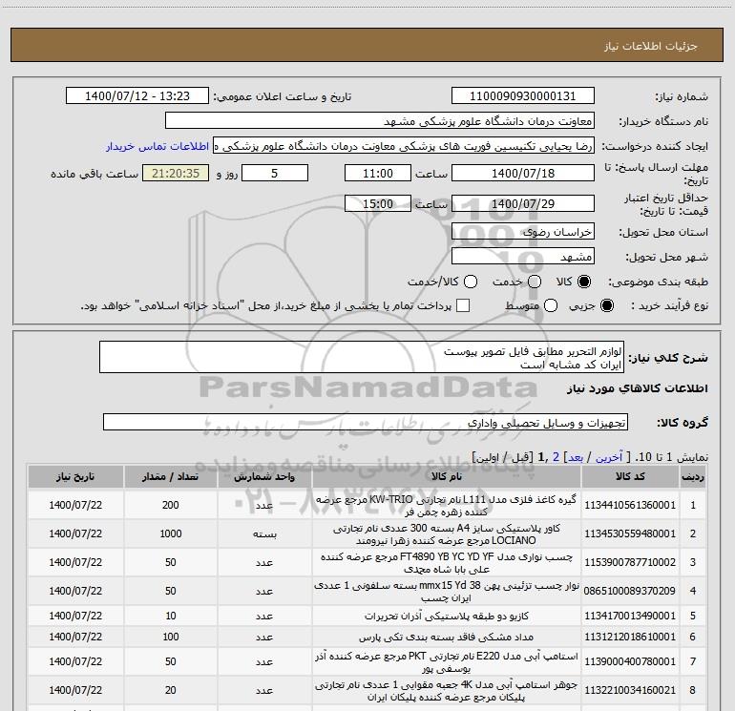This screenshot has height=711, width=735.
Task: Click the جزئیات اطلاعات نیاز header title
Action: [x=651, y=46]
